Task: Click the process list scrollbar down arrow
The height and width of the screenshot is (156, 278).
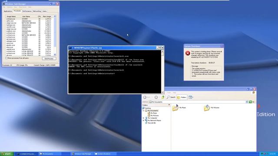Action: 55,55
